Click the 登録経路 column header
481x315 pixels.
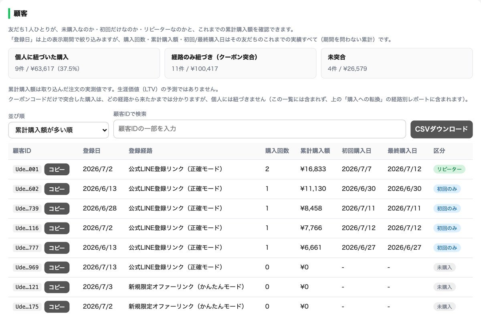140,151
